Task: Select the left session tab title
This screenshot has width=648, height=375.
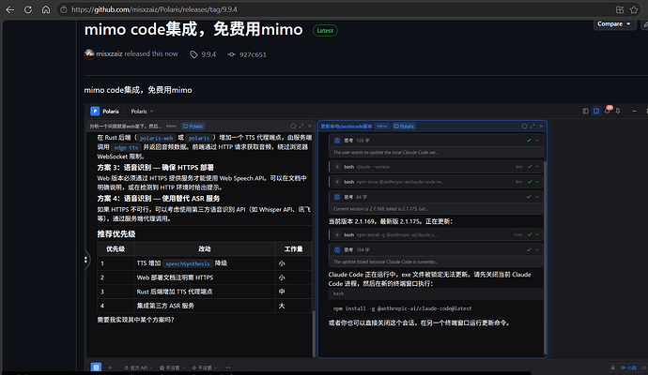Action: 125,127
